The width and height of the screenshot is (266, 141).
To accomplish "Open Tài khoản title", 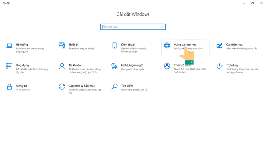I will point(75,65).
